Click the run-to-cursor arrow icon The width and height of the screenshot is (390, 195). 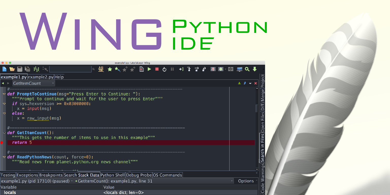click(181, 69)
